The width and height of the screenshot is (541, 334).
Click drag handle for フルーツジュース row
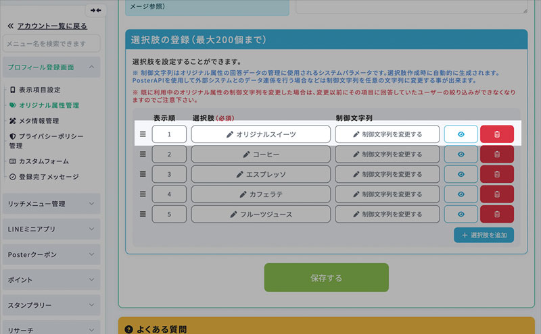click(x=143, y=214)
